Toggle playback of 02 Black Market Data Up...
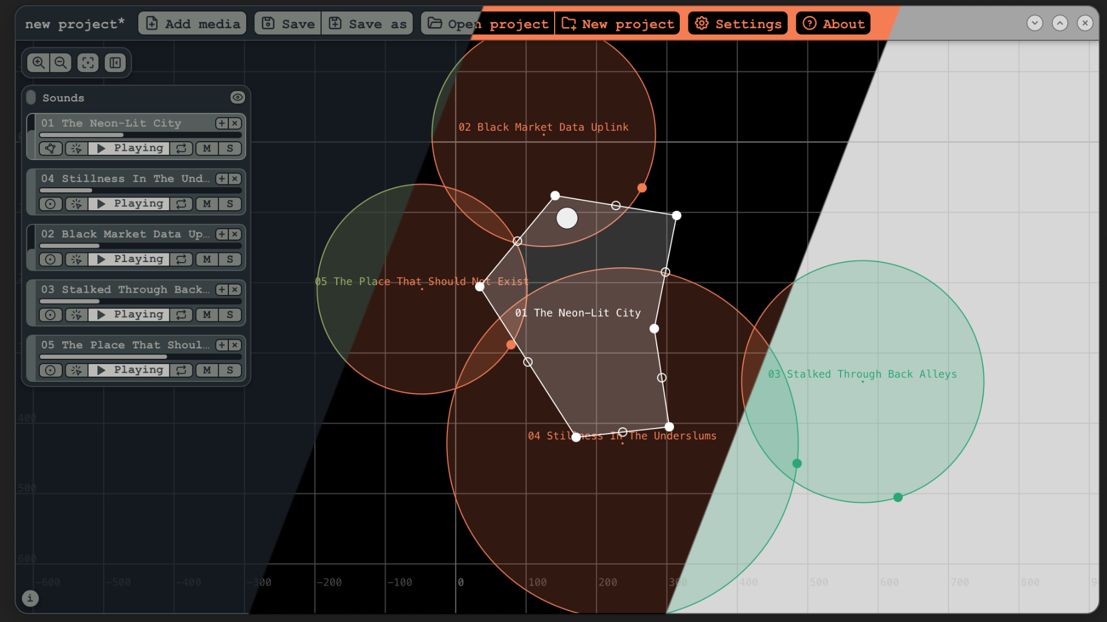This screenshot has height=622, width=1107. click(129, 259)
